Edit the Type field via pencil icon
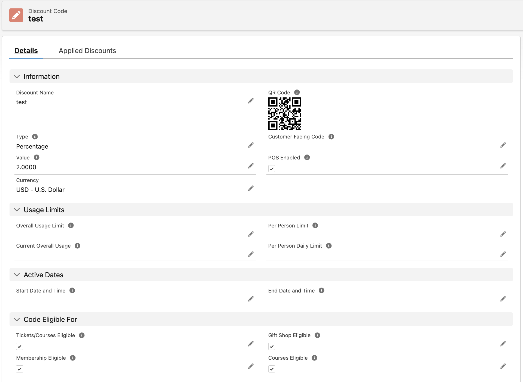 pos(251,145)
